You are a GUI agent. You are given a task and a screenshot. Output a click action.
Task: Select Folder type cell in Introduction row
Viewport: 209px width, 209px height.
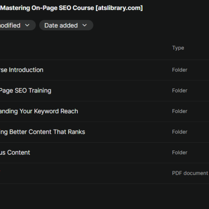(x=180, y=70)
